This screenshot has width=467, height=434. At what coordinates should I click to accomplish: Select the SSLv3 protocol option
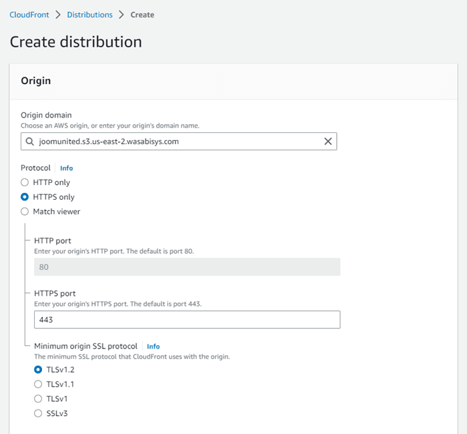pyautogui.click(x=38, y=413)
